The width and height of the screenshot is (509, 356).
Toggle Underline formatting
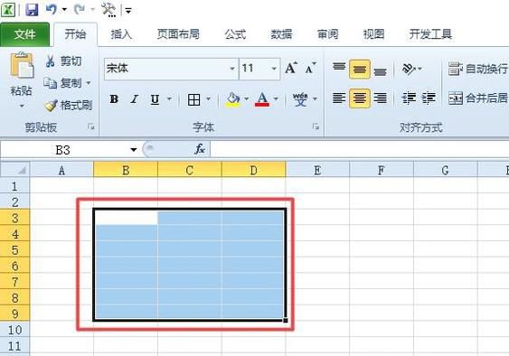click(x=155, y=99)
